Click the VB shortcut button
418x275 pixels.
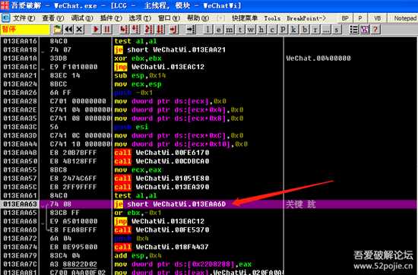pos(377,18)
